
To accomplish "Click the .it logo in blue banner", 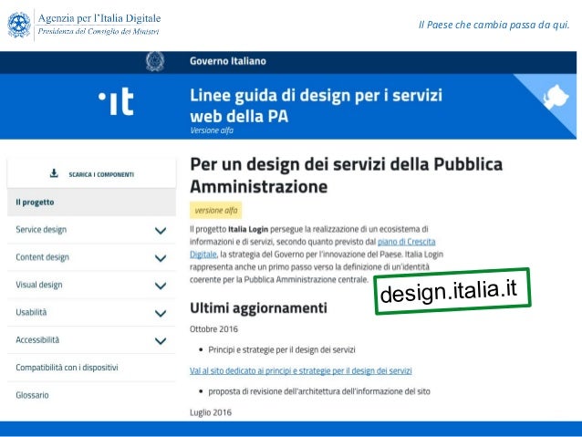I will [x=116, y=101].
